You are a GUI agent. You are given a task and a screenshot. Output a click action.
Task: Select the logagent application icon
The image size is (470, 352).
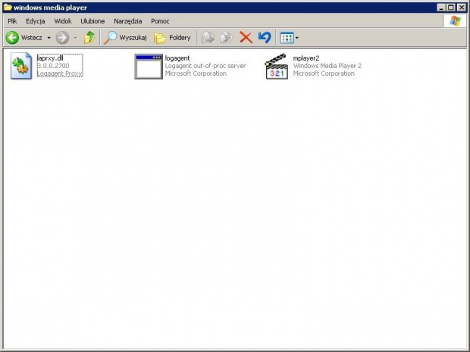(x=149, y=67)
